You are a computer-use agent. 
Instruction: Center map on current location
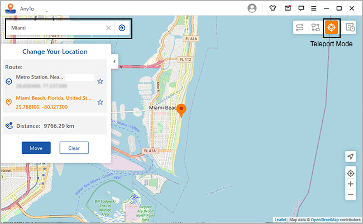[x=350, y=173]
